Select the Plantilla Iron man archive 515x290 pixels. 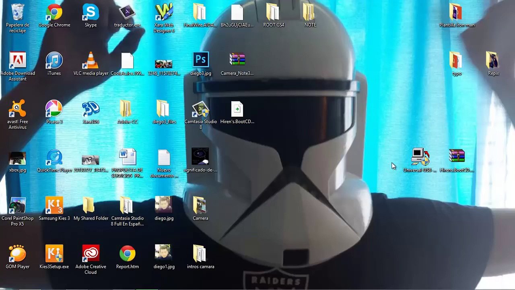tap(457, 12)
